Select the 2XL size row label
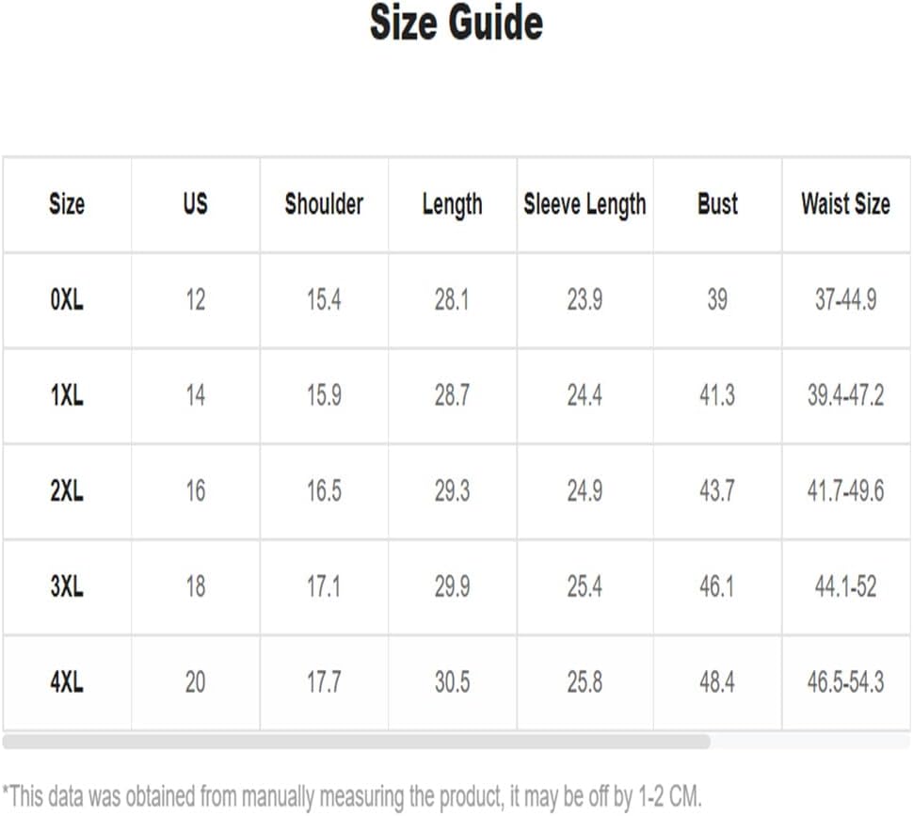Viewport: 913px width, 816px height. pyautogui.click(x=67, y=491)
